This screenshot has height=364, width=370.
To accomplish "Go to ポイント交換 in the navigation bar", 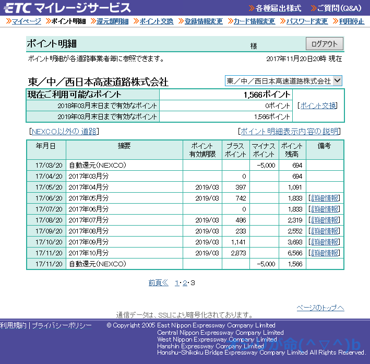I will pyautogui.click(x=156, y=21).
